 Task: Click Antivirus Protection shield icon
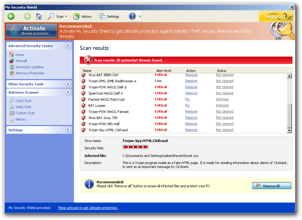coord(12,73)
